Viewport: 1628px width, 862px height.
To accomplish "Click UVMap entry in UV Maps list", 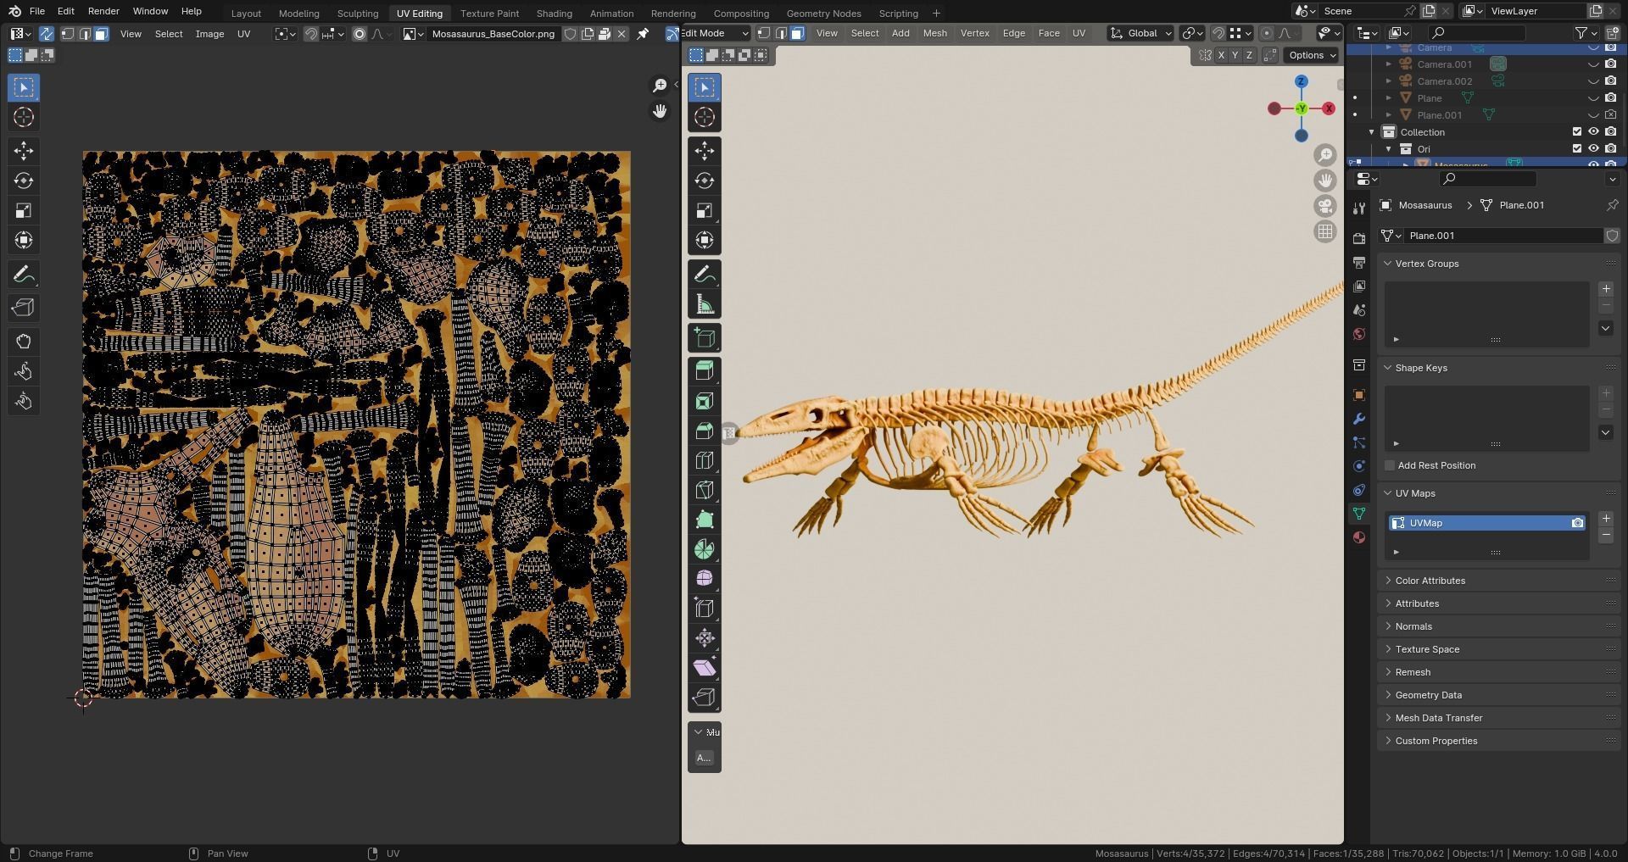I will (1487, 523).
